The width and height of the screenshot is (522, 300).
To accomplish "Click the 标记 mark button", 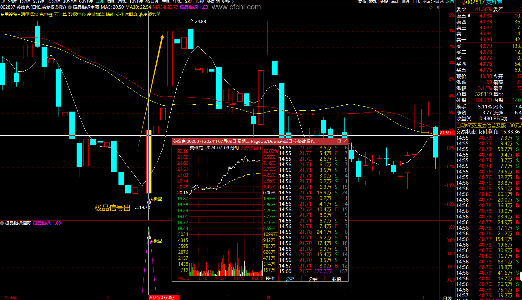I will [x=428, y=2].
